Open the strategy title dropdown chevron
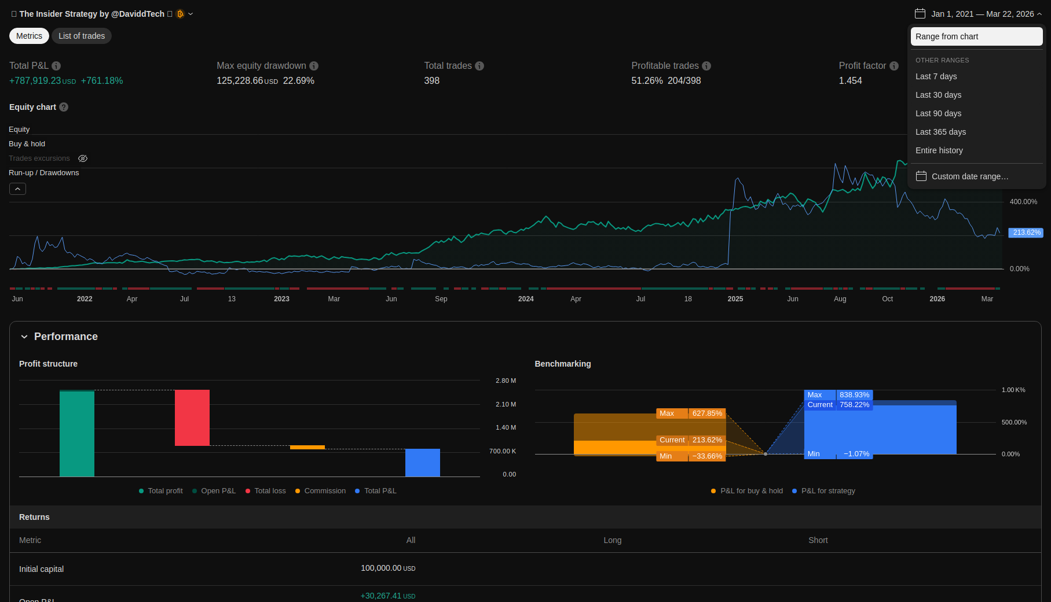 (x=191, y=14)
